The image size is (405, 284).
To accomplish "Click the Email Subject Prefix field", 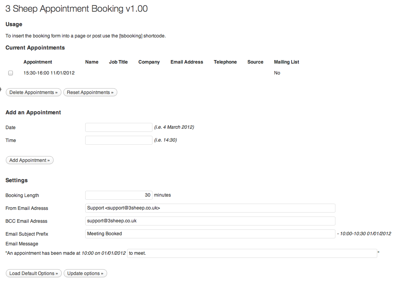I will pos(210,234).
